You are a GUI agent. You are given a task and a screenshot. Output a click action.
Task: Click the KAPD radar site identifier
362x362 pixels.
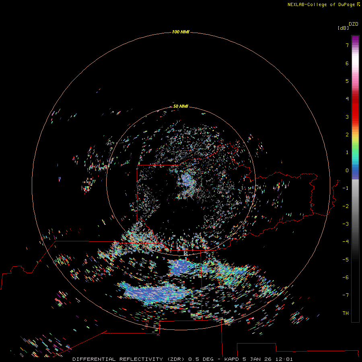point(232,359)
